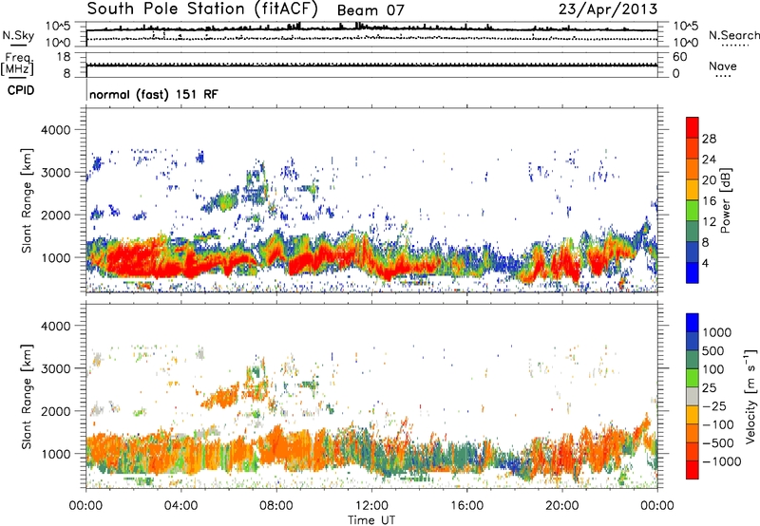Click the left '10^5' N.Sky tick label

pyautogui.click(x=58, y=26)
